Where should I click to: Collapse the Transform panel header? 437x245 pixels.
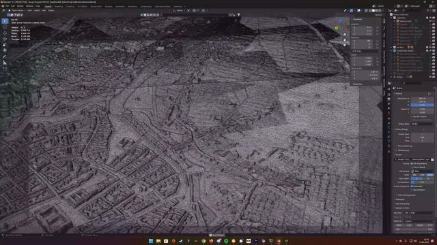tap(365, 19)
